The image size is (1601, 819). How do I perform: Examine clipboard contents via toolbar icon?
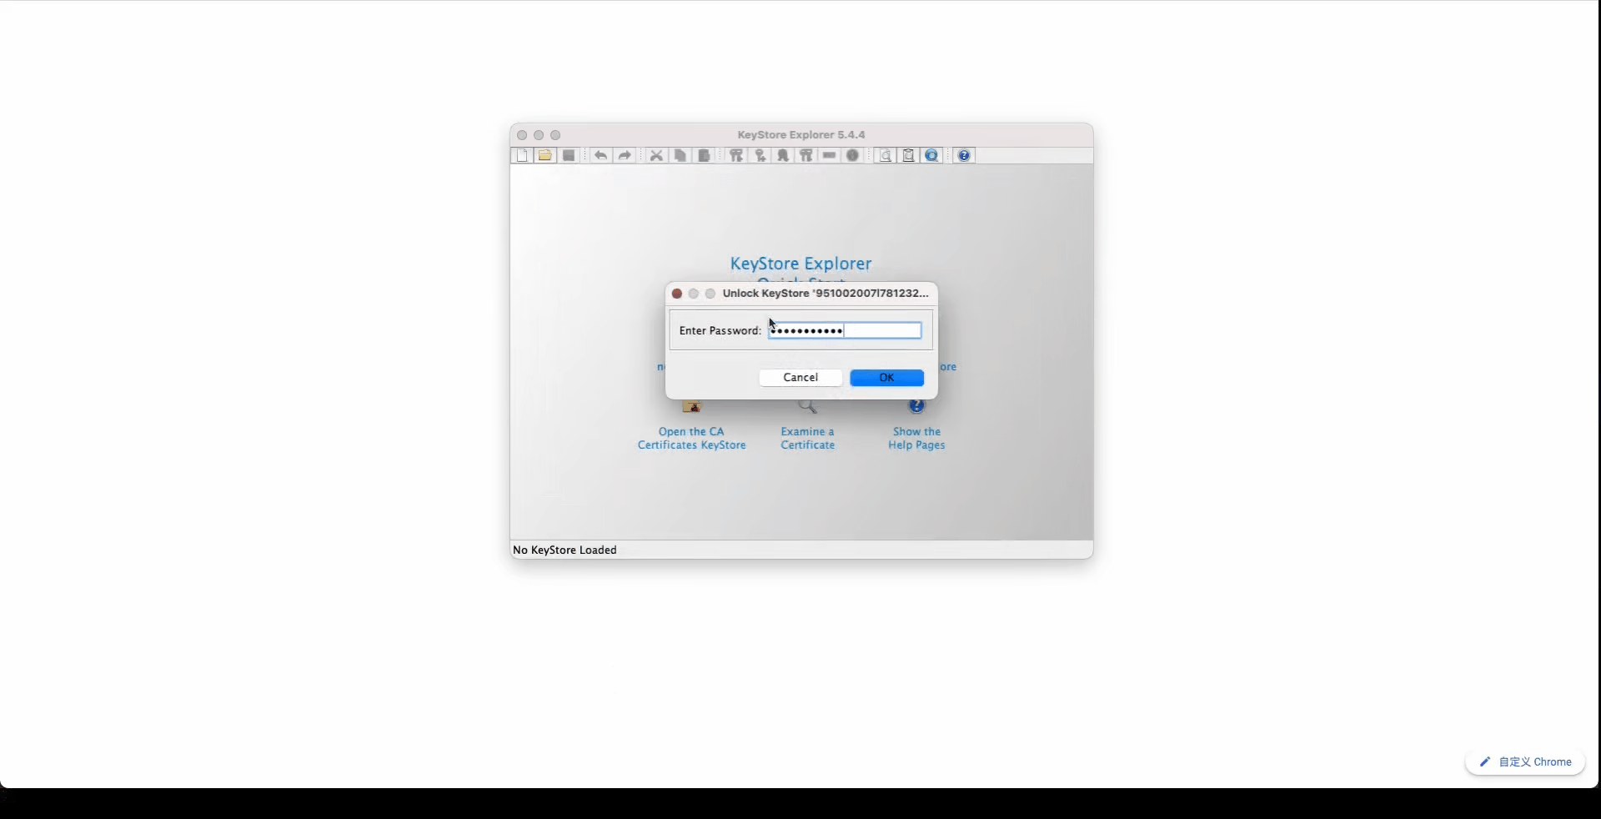(x=909, y=156)
